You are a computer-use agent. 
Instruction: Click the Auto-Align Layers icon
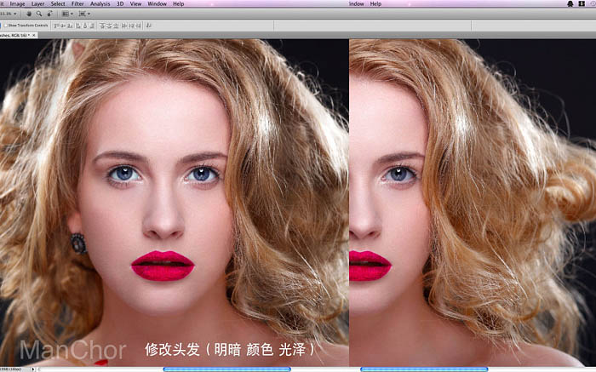tap(149, 26)
